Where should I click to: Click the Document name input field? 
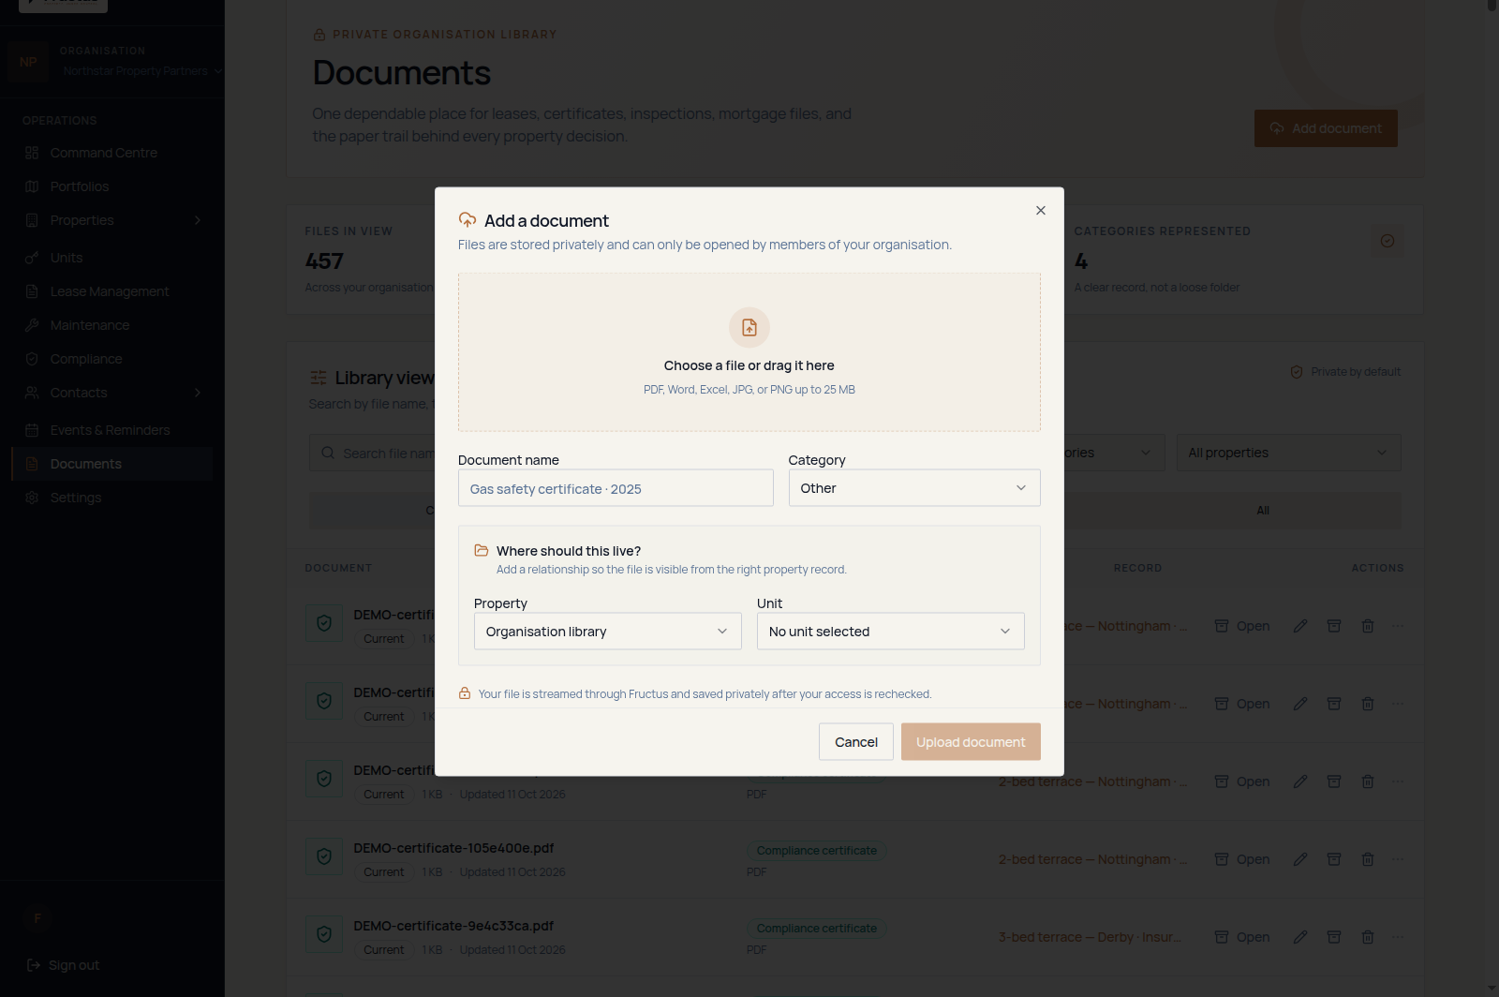click(x=616, y=488)
